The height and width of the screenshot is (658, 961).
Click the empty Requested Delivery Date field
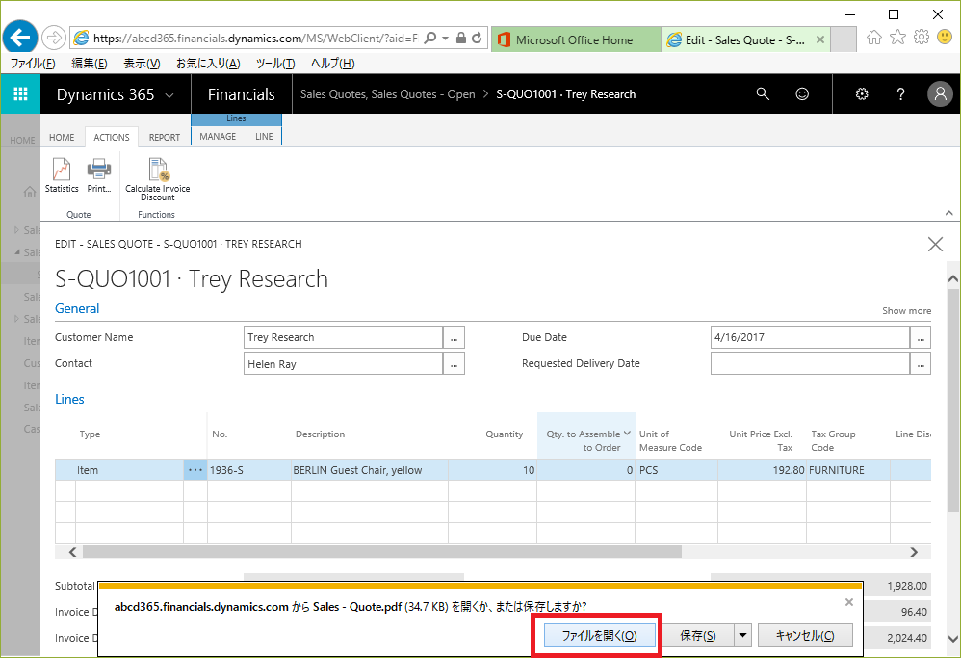click(810, 363)
